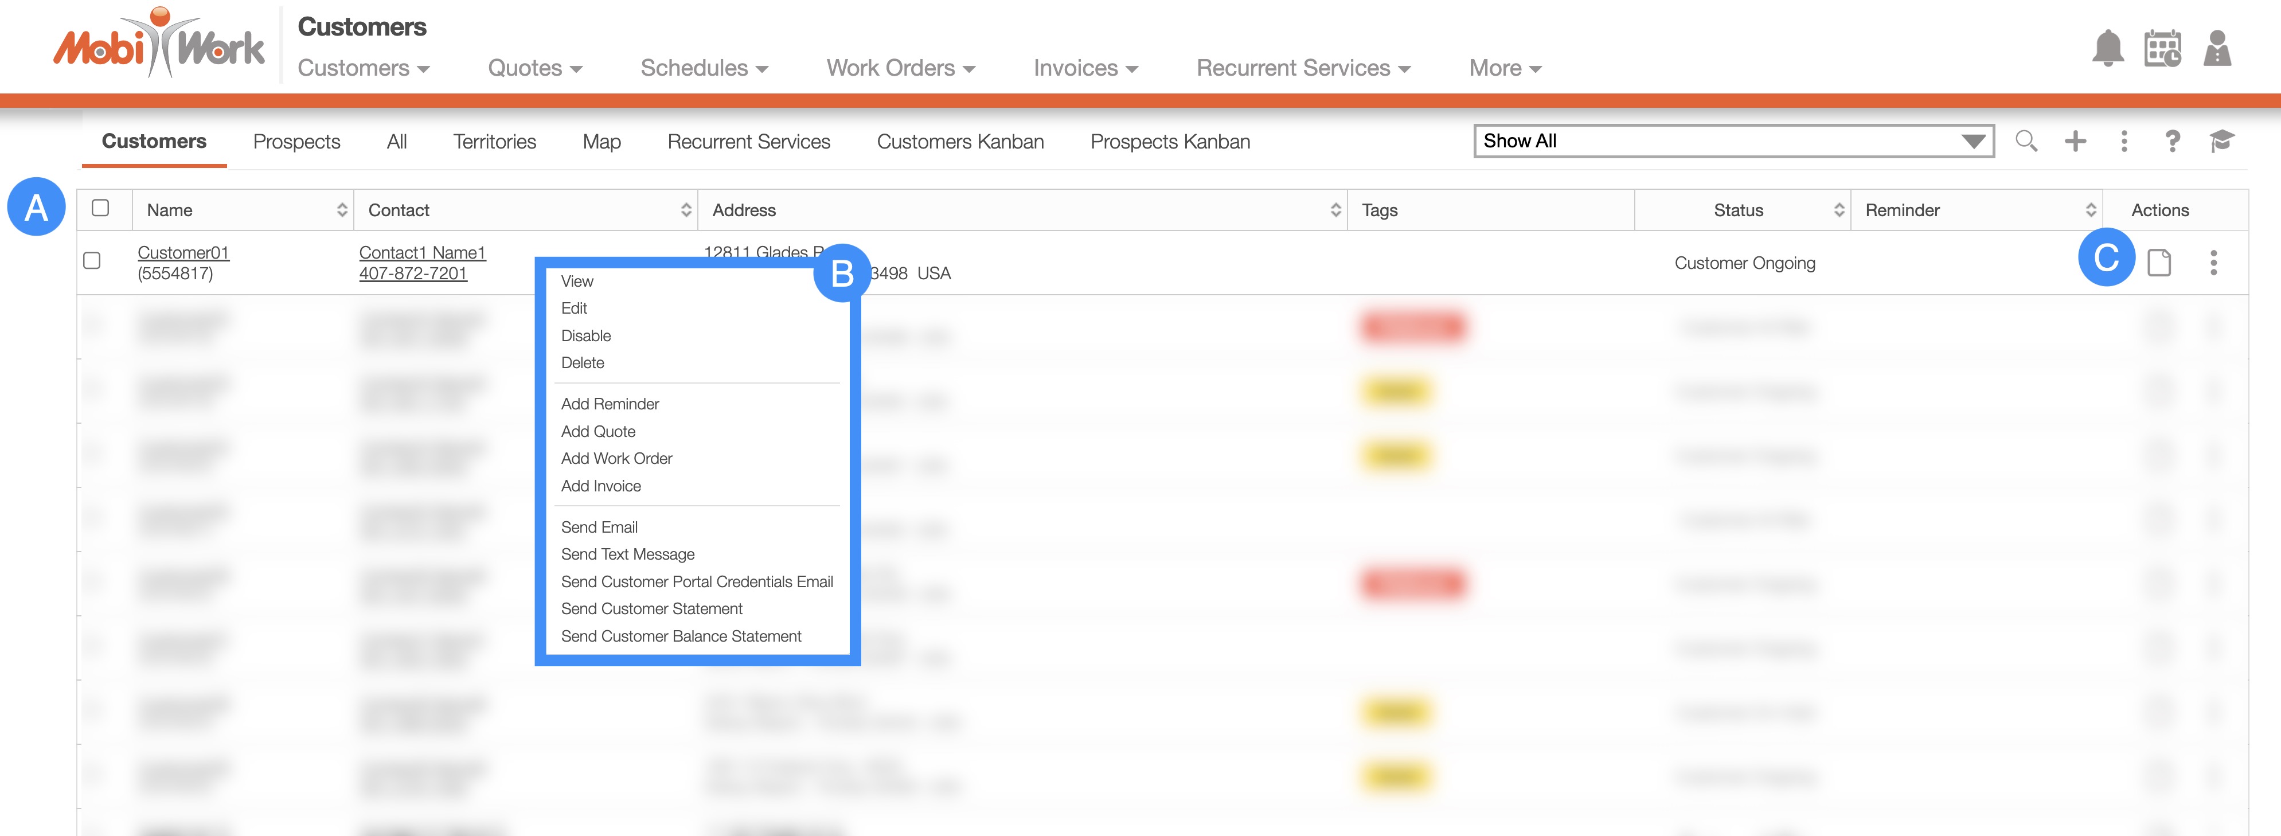Expand the Show All filter dropdown

pyautogui.click(x=1733, y=141)
